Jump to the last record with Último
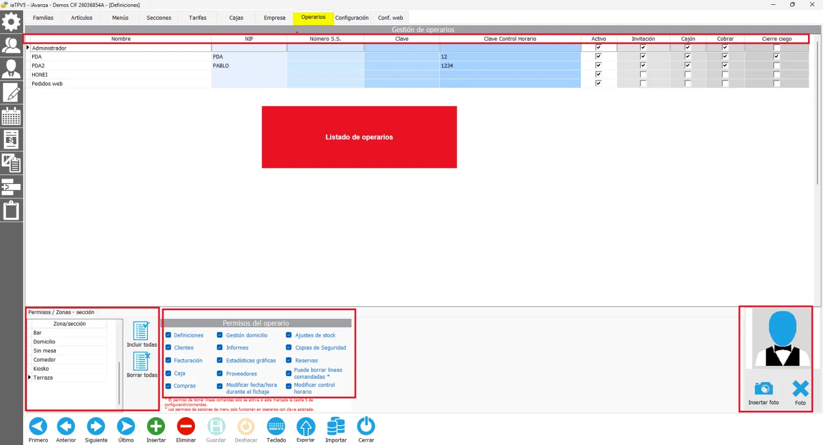 click(126, 426)
